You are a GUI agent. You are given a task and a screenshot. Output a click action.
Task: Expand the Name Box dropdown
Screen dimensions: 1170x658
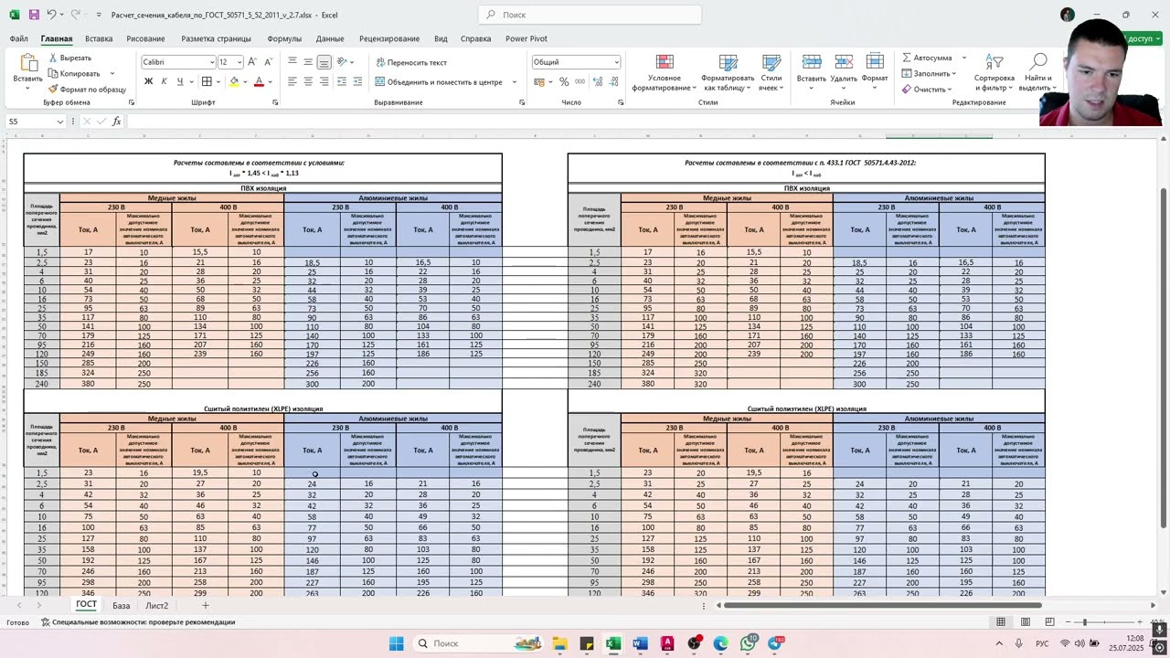coord(60,122)
